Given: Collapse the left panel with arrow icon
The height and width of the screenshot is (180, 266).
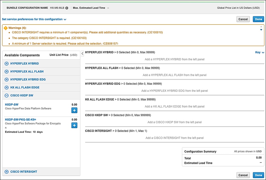Looking at the screenshot, I should tap(82, 54).
